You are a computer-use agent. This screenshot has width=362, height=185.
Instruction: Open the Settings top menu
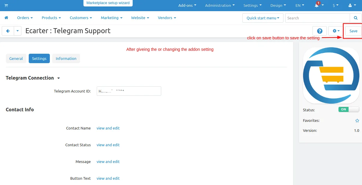(x=252, y=5)
